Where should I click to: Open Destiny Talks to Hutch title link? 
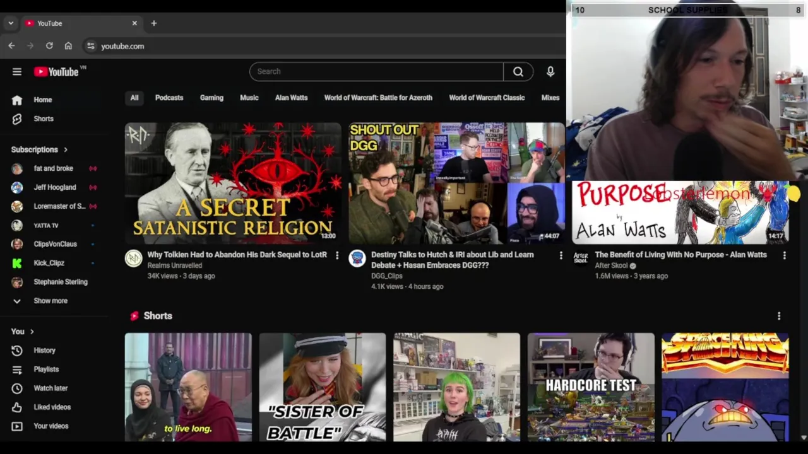452,260
